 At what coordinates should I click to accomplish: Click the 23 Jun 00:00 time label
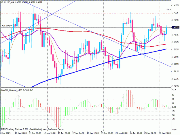click(x=121, y=133)
